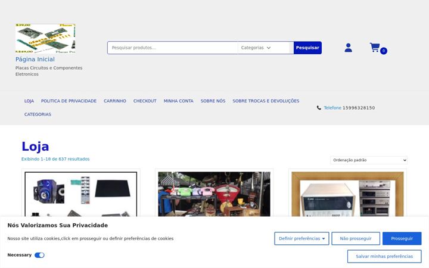The image size is (429, 268).
Task: Open the colorful telephones market product thumbnail
Action: [x=214, y=194]
